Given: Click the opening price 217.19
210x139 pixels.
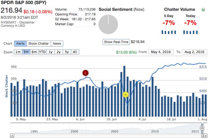Looking at the screenshot, I should [x=90, y=14].
